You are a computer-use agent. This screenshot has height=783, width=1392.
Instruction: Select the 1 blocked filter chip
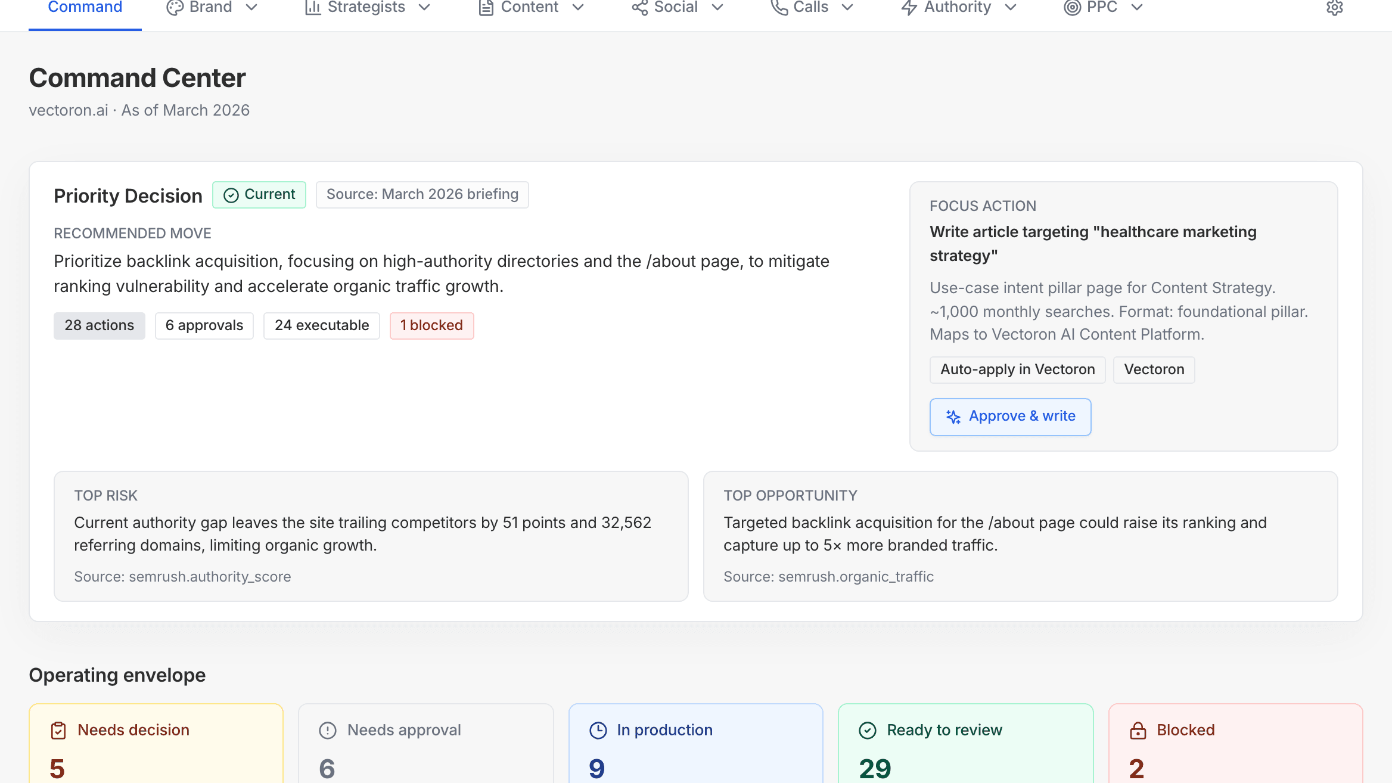[431, 325]
